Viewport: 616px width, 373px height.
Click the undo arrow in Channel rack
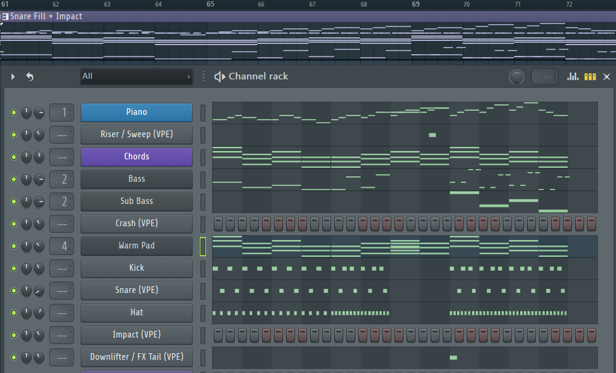point(30,76)
